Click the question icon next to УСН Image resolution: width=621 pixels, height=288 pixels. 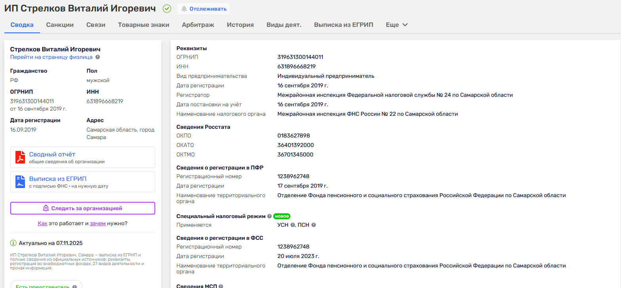[293, 225]
